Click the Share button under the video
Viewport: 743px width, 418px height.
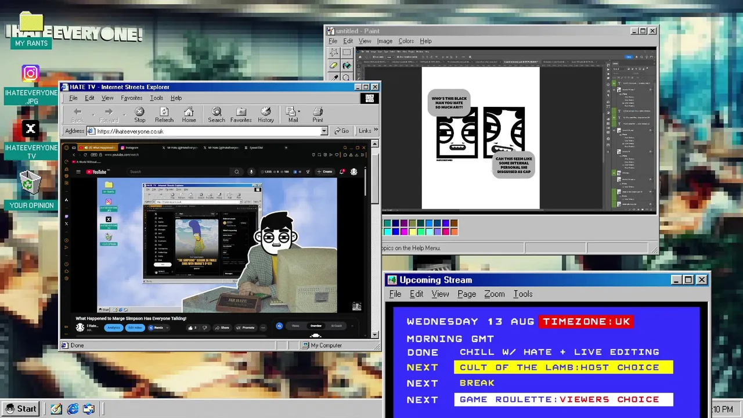pyautogui.click(x=223, y=327)
